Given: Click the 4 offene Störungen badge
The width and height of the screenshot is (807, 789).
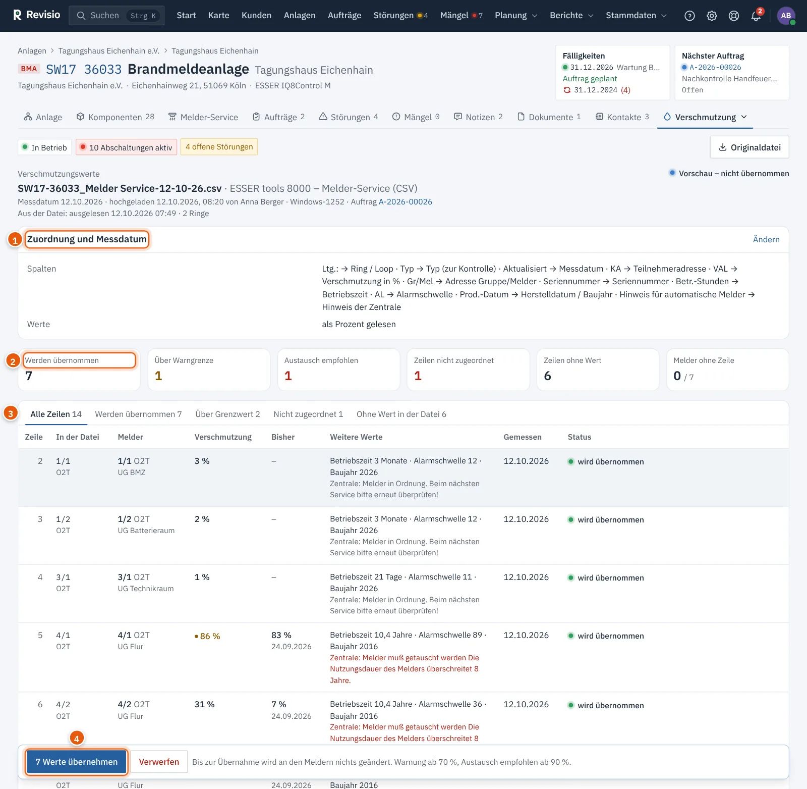Looking at the screenshot, I should (219, 147).
